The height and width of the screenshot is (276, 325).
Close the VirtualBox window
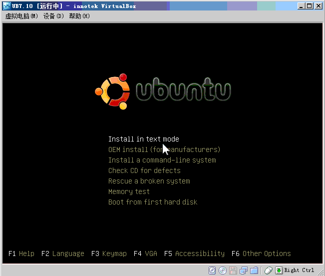click(x=319, y=6)
